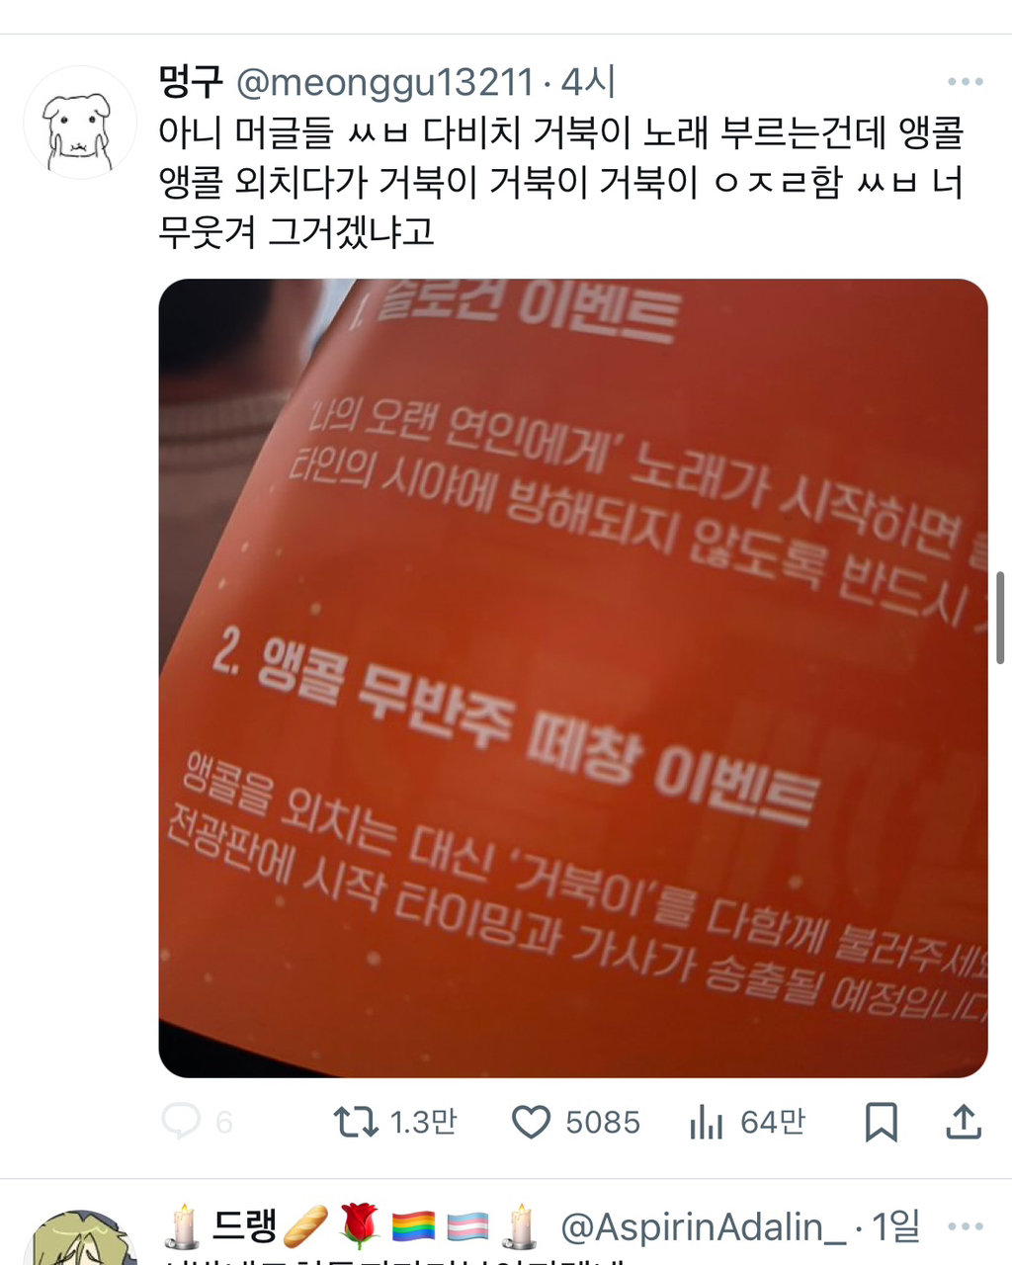Click the 멍구 display name
Image resolution: width=1012 pixels, height=1265 pixels.
192,82
